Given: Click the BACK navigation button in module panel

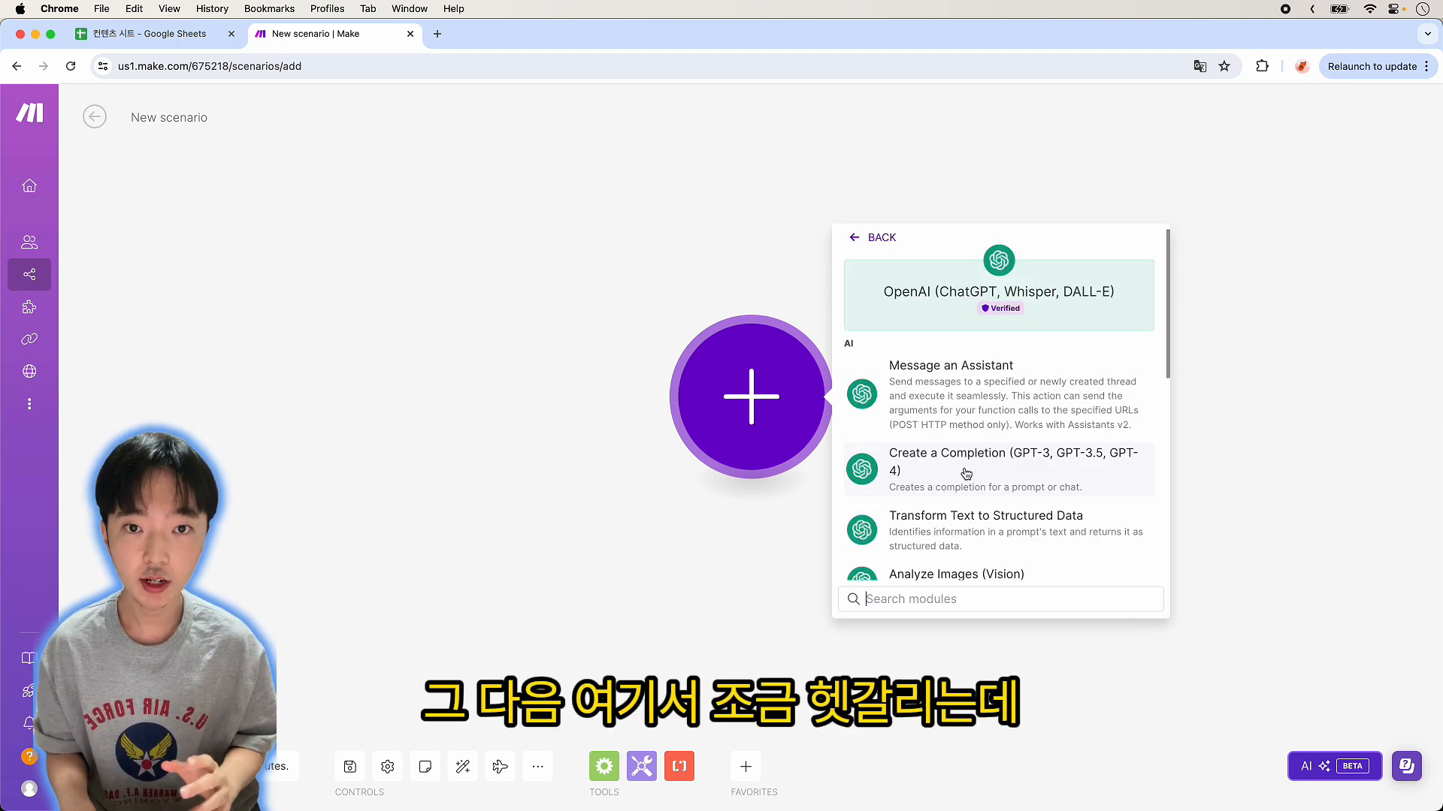Looking at the screenshot, I should click(x=873, y=237).
